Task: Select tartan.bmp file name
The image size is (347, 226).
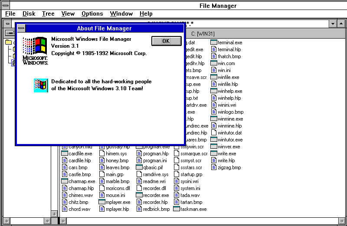Action: 191,202
